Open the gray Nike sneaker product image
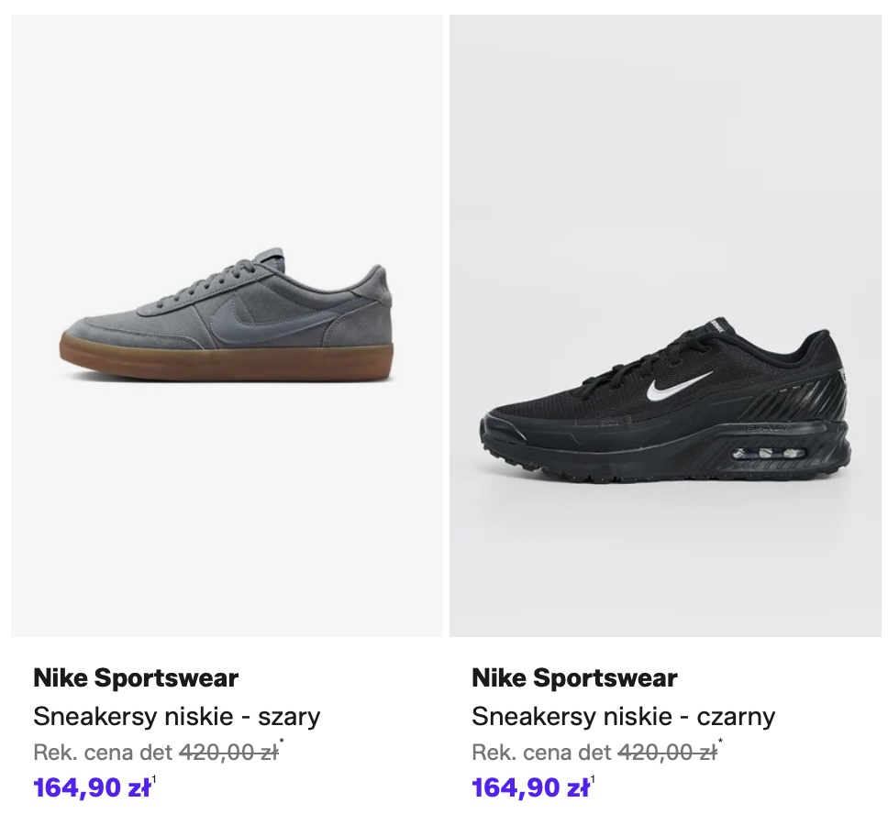Viewport: 888px width, 825px height. tap(227, 325)
